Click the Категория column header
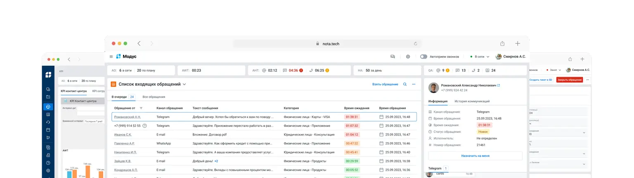Image resolution: width=634 pixels, height=178 pixels. coord(291,108)
